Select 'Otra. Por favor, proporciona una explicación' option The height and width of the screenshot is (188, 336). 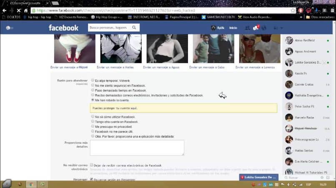click(x=93, y=136)
